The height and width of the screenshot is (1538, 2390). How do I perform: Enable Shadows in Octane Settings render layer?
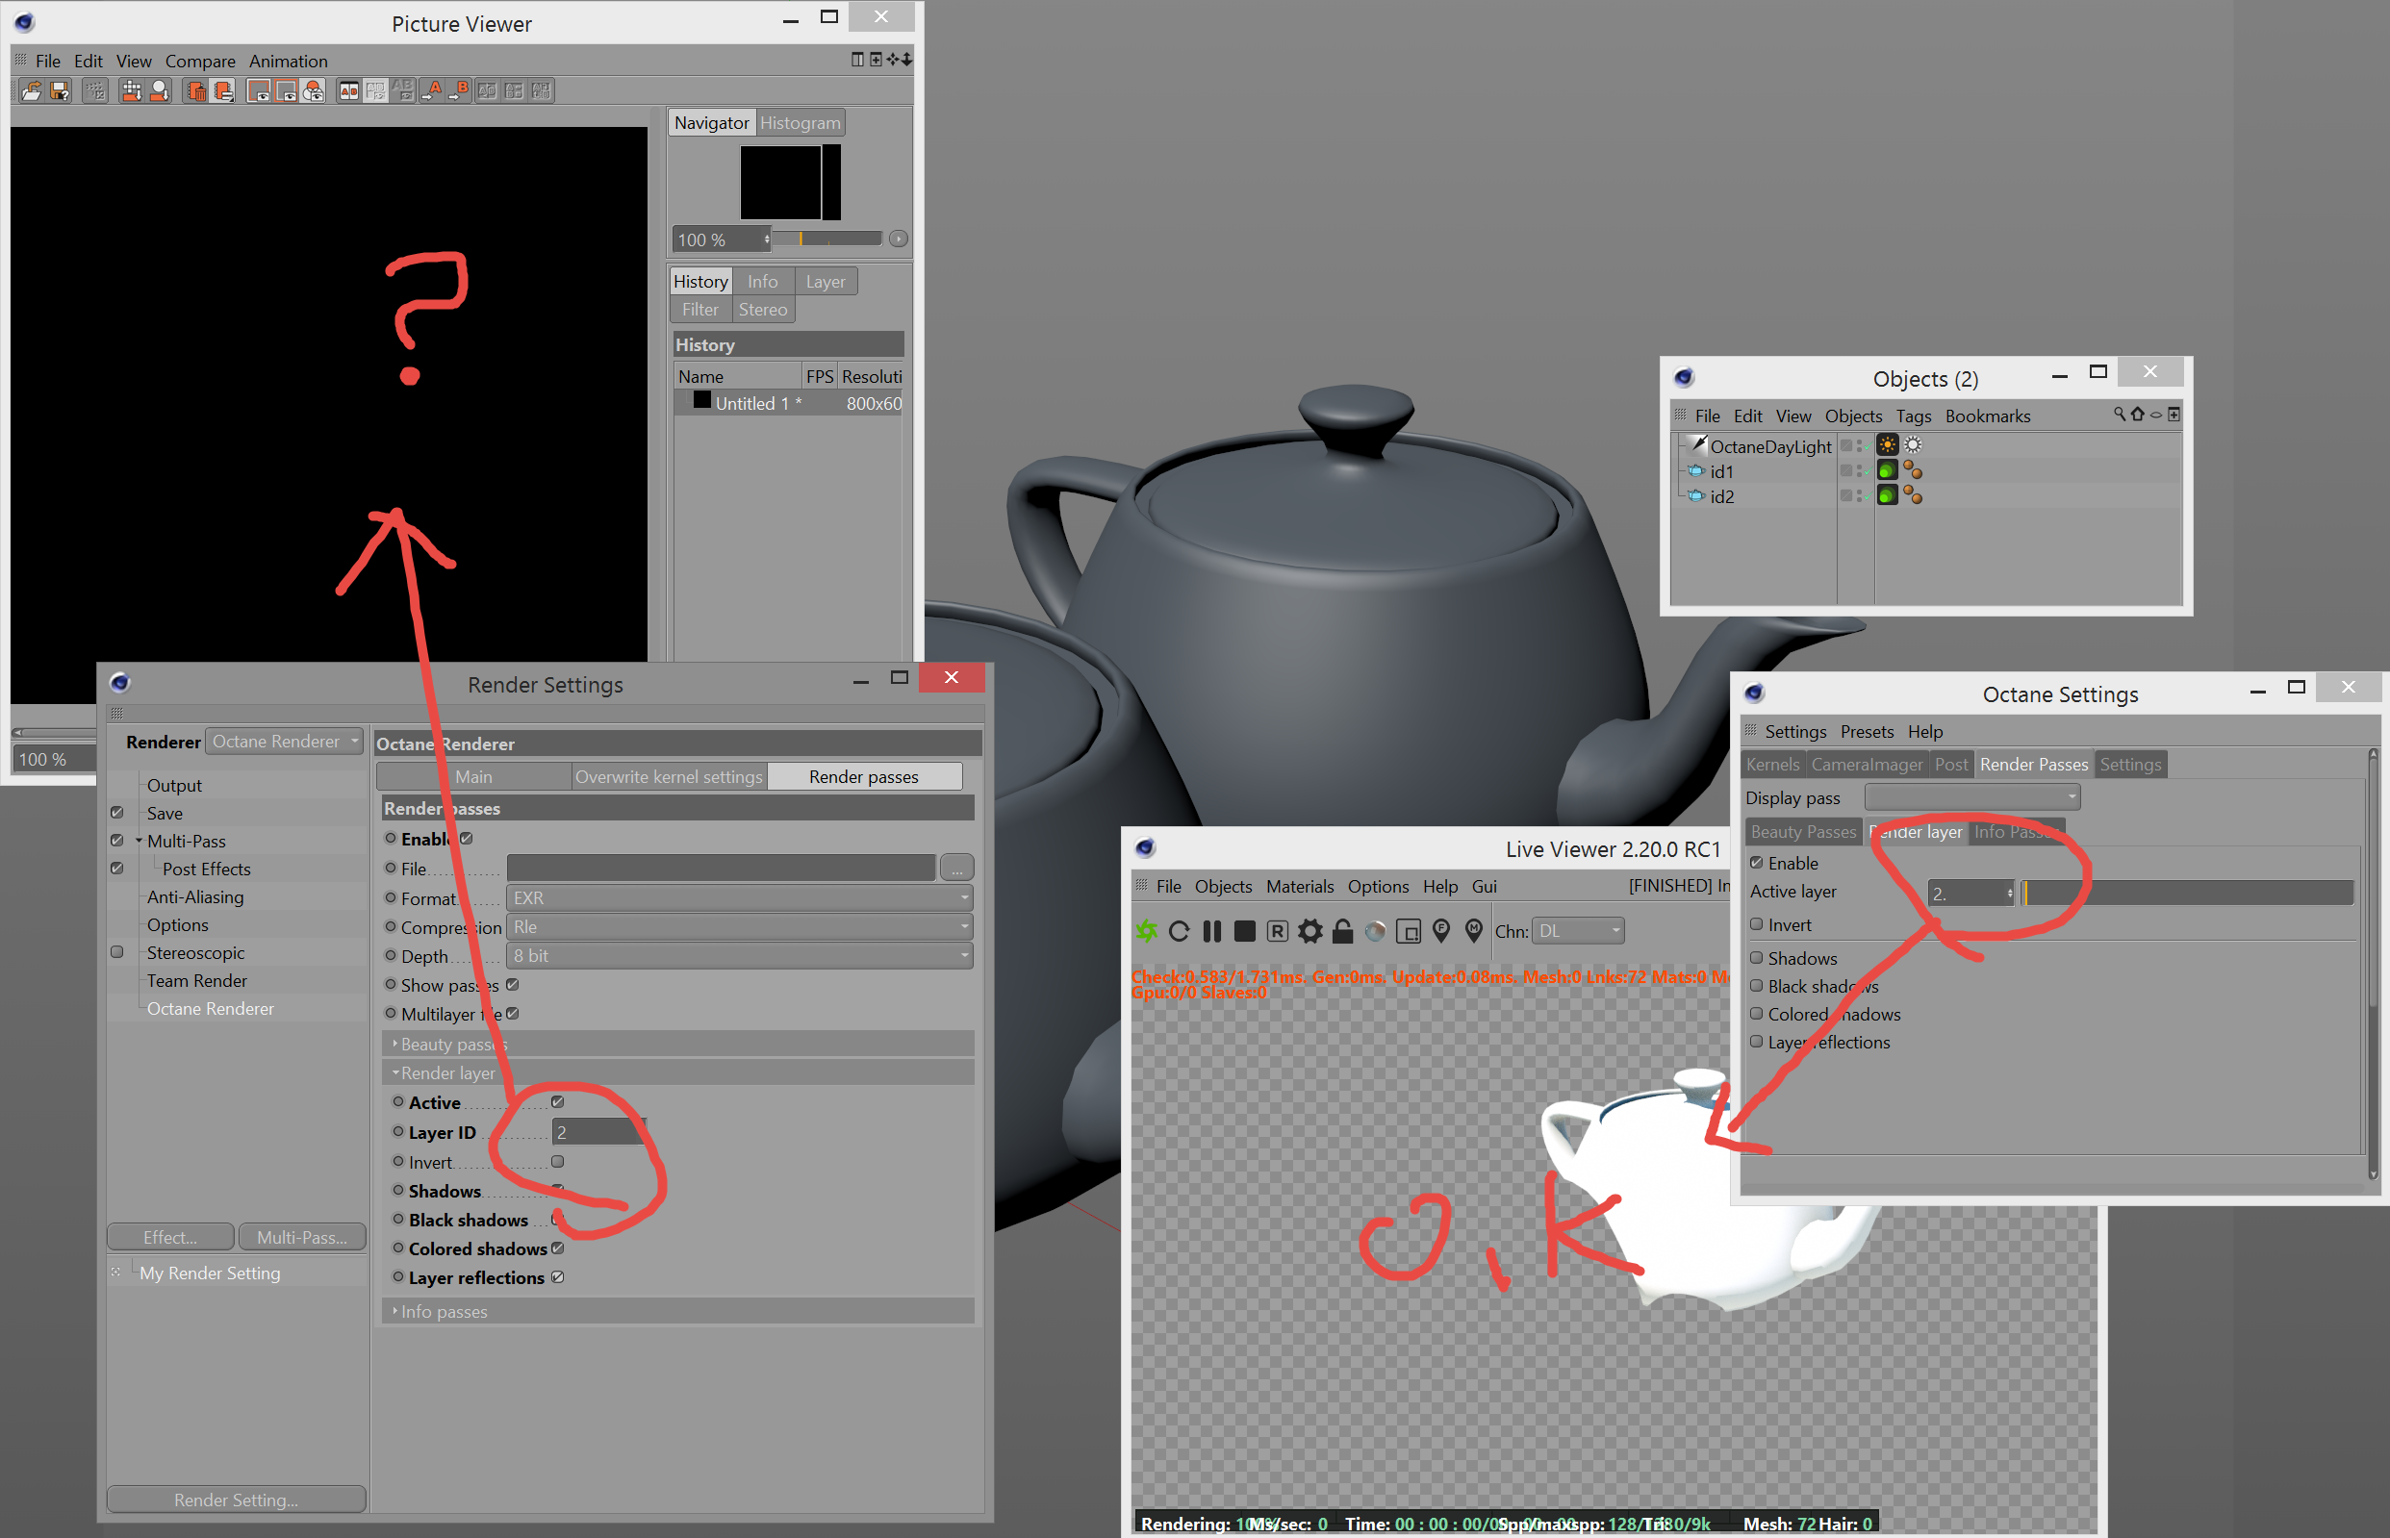[1757, 958]
